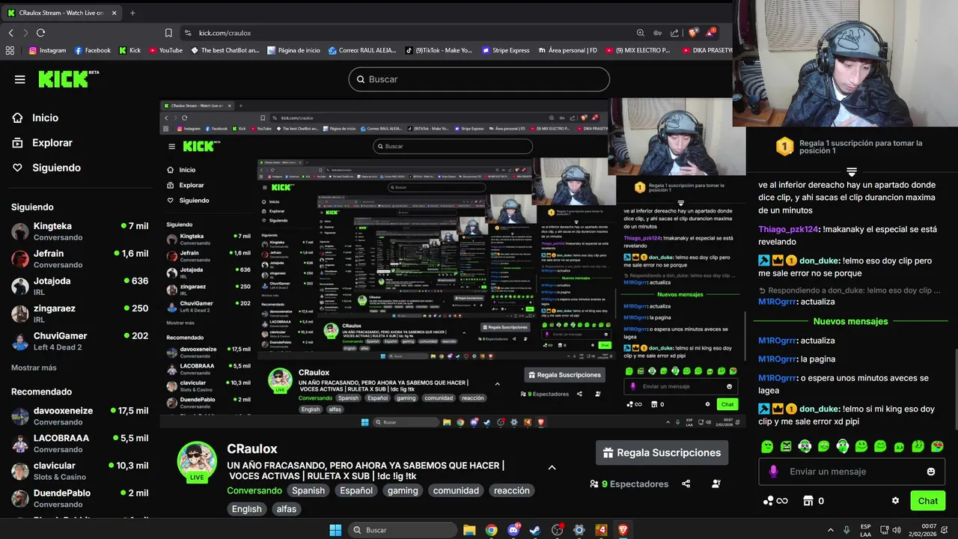The height and width of the screenshot is (539, 958).
Task: Bookmark the current page
Action: (x=168, y=33)
